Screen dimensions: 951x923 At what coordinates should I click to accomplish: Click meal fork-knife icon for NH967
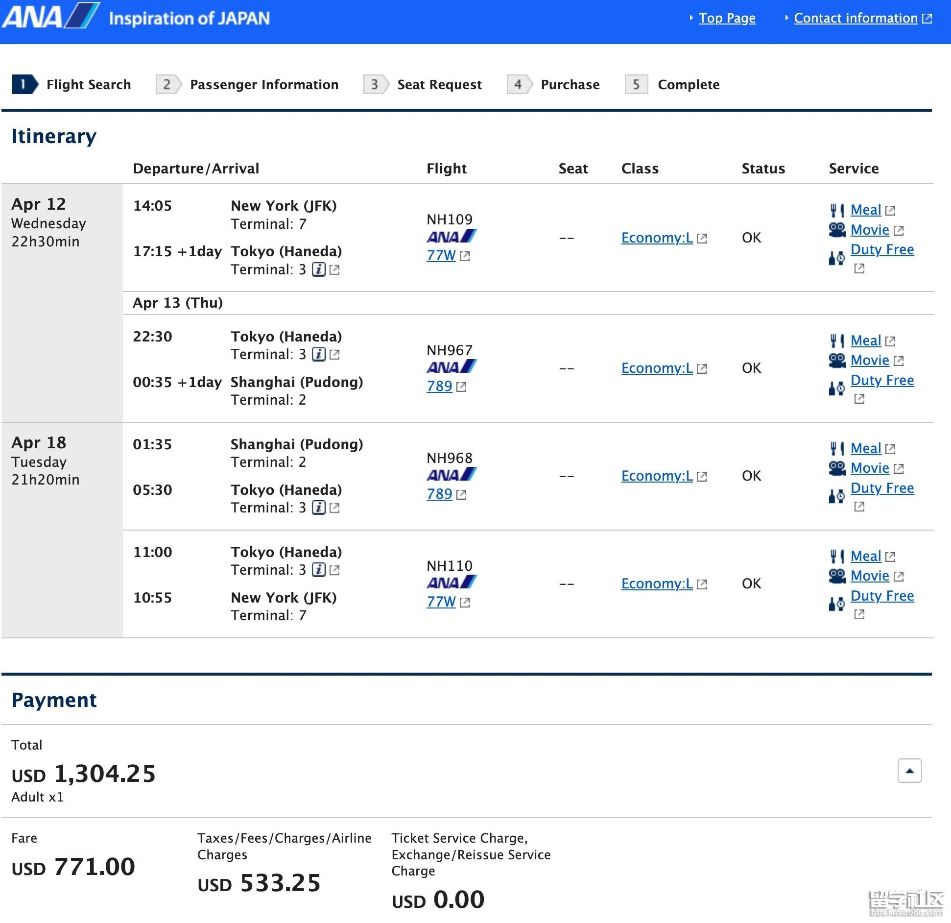click(x=837, y=341)
